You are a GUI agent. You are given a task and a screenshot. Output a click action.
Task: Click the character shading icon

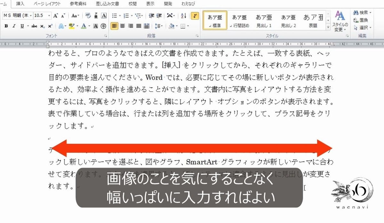tap(95, 26)
